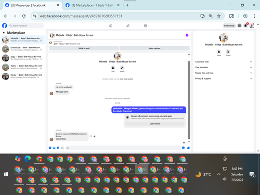260x195 pixels.
Task: Search in conversation with magnifier icon
Action: (x=228, y=51)
